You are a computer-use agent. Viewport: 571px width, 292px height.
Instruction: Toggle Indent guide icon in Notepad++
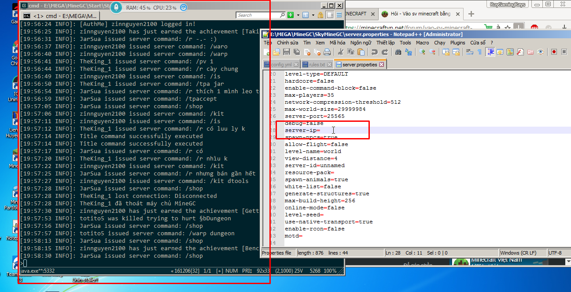point(490,52)
